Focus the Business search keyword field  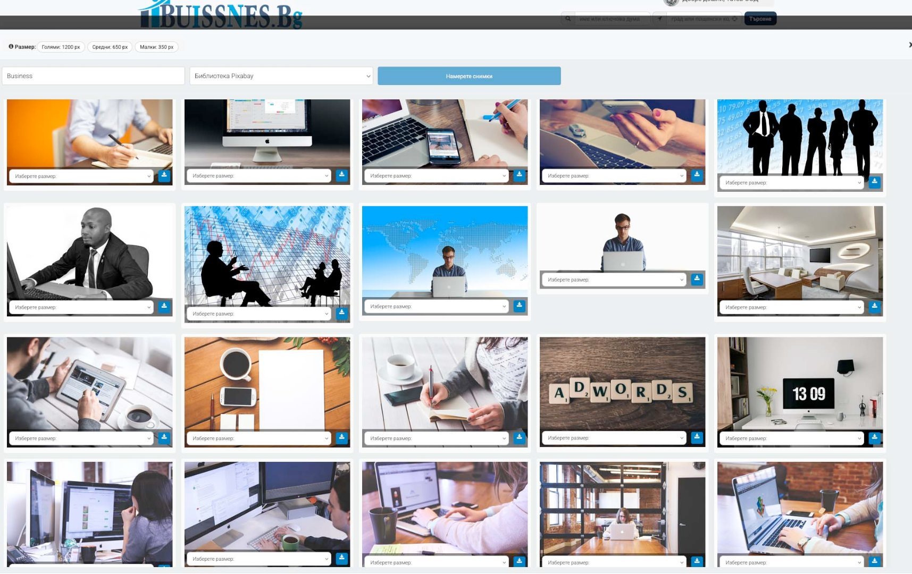[94, 76]
